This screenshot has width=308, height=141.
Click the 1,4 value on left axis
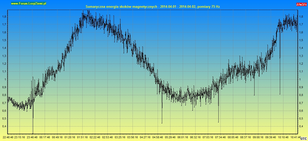tap(4, 48)
